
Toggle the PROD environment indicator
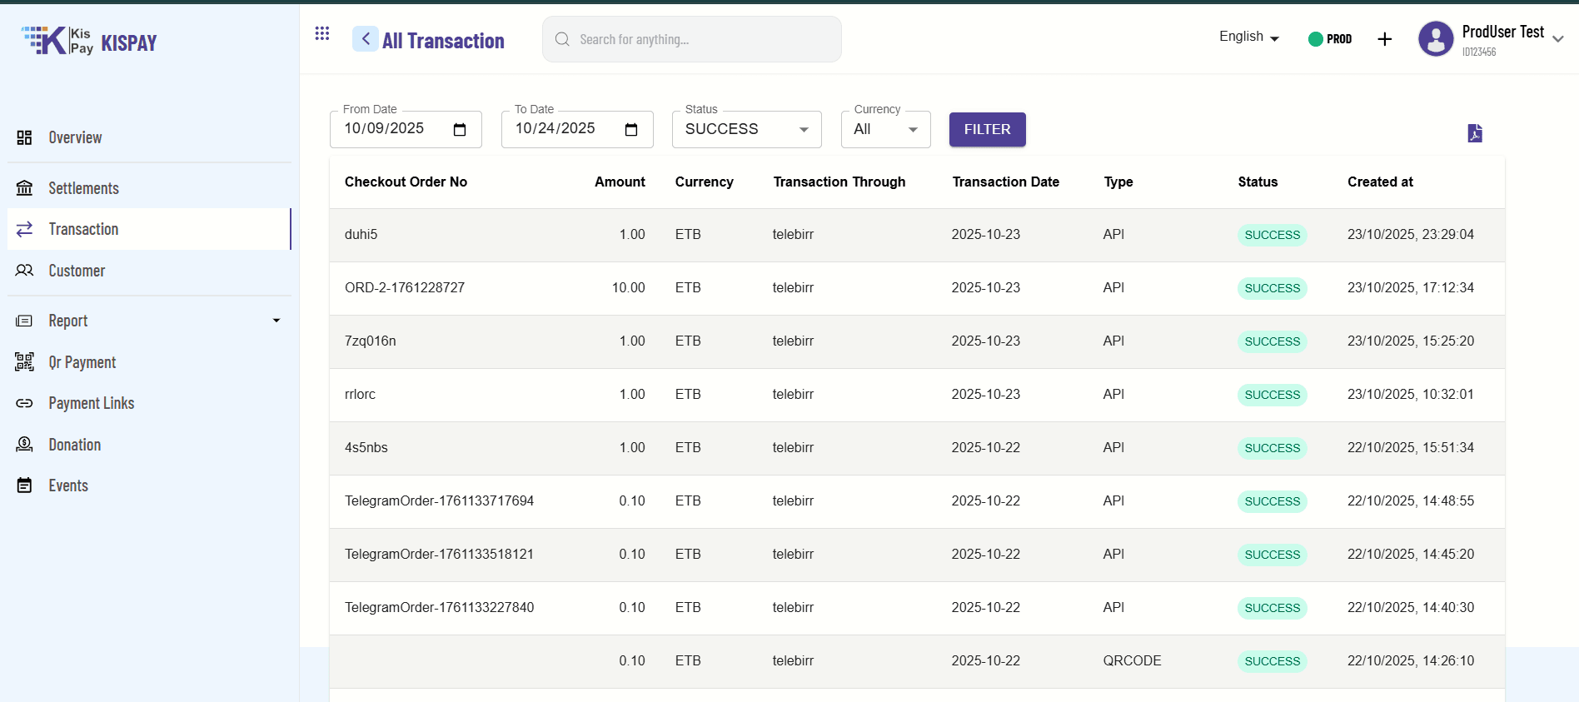pyautogui.click(x=1330, y=39)
